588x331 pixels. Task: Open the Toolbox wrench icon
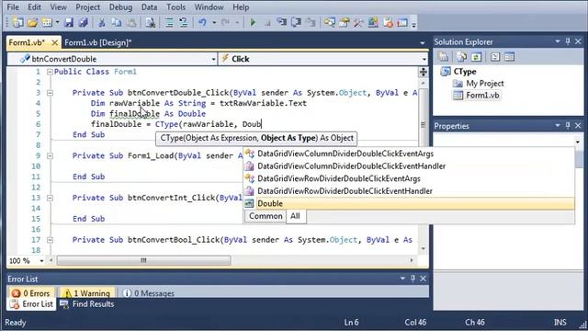pyautogui.click(x=358, y=22)
